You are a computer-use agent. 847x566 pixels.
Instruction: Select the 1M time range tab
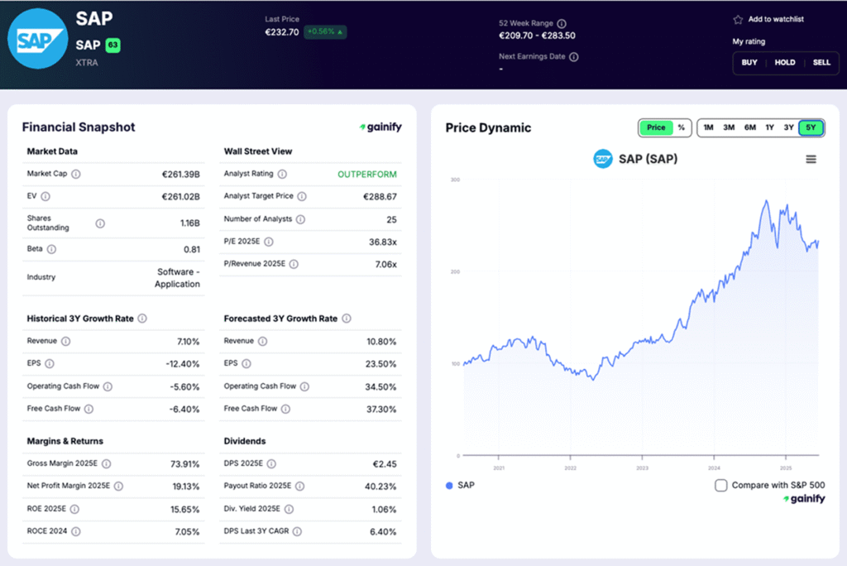[x=709, y=128]
